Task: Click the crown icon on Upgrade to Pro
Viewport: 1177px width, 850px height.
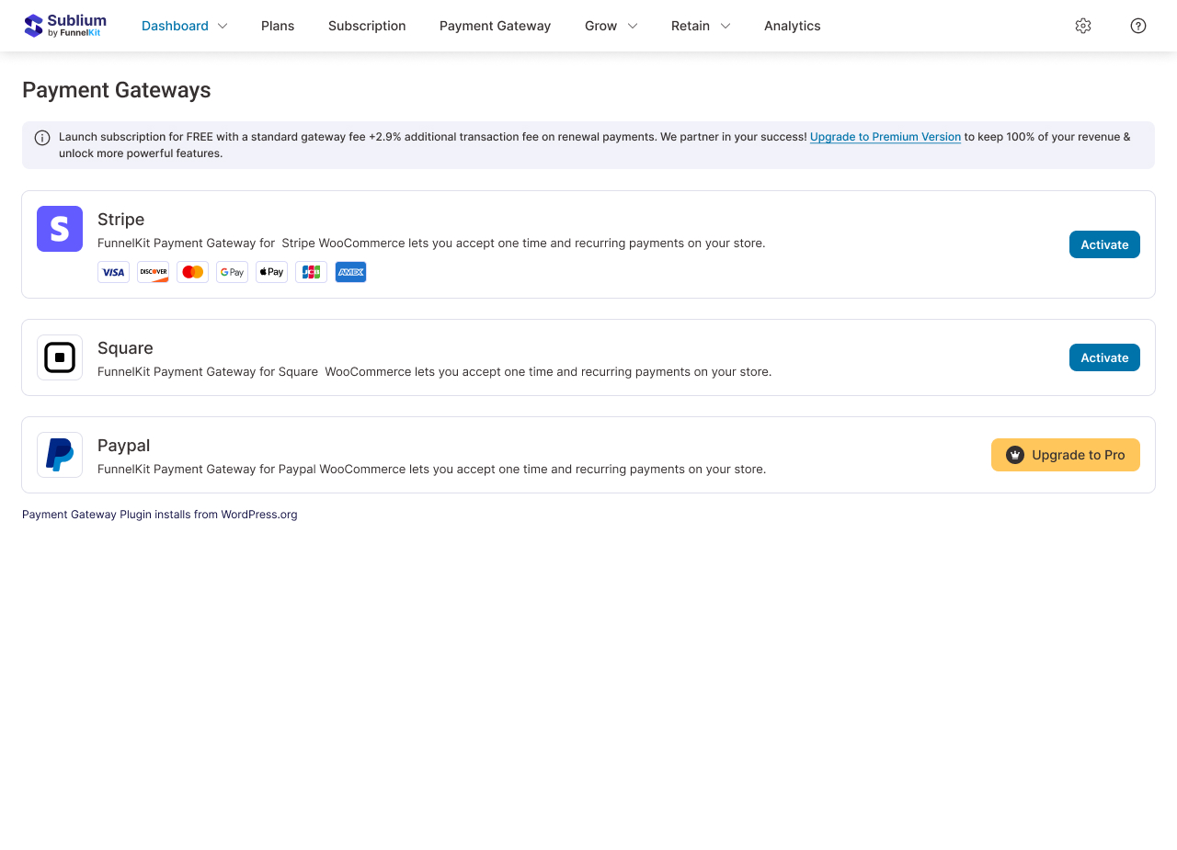Action: [1015, 455]
